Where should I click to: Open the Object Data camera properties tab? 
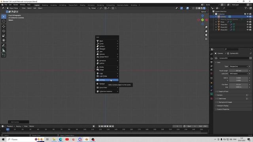tap(211, 94)
